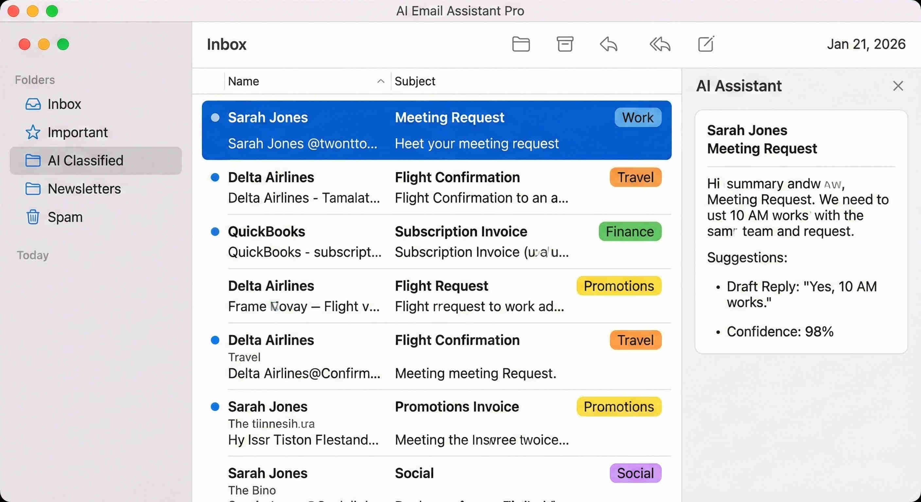Click 'Delta Airlines@Confirm...' sender line
This screenshot has height=502, width=921.
click(x=304, y=373)
